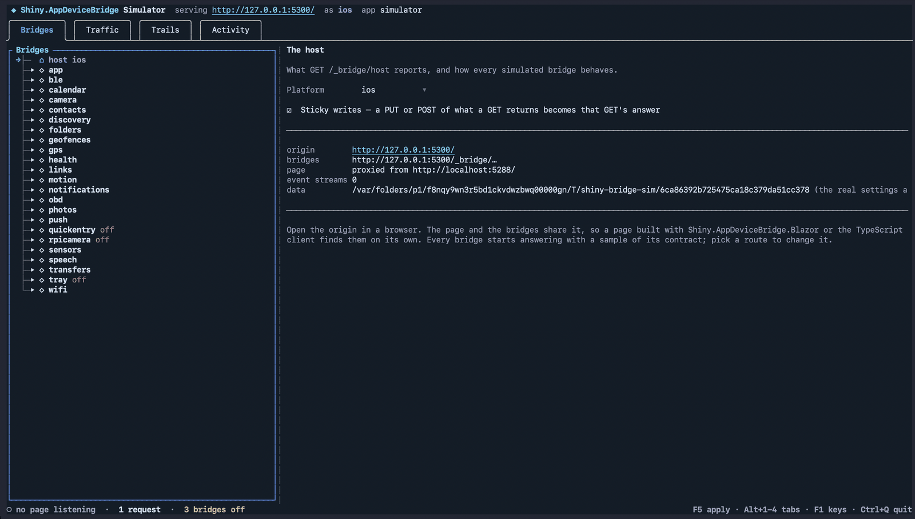Click the diamond icon next to notifications
The image size is (915, 519).
click(x=42, y=190)
